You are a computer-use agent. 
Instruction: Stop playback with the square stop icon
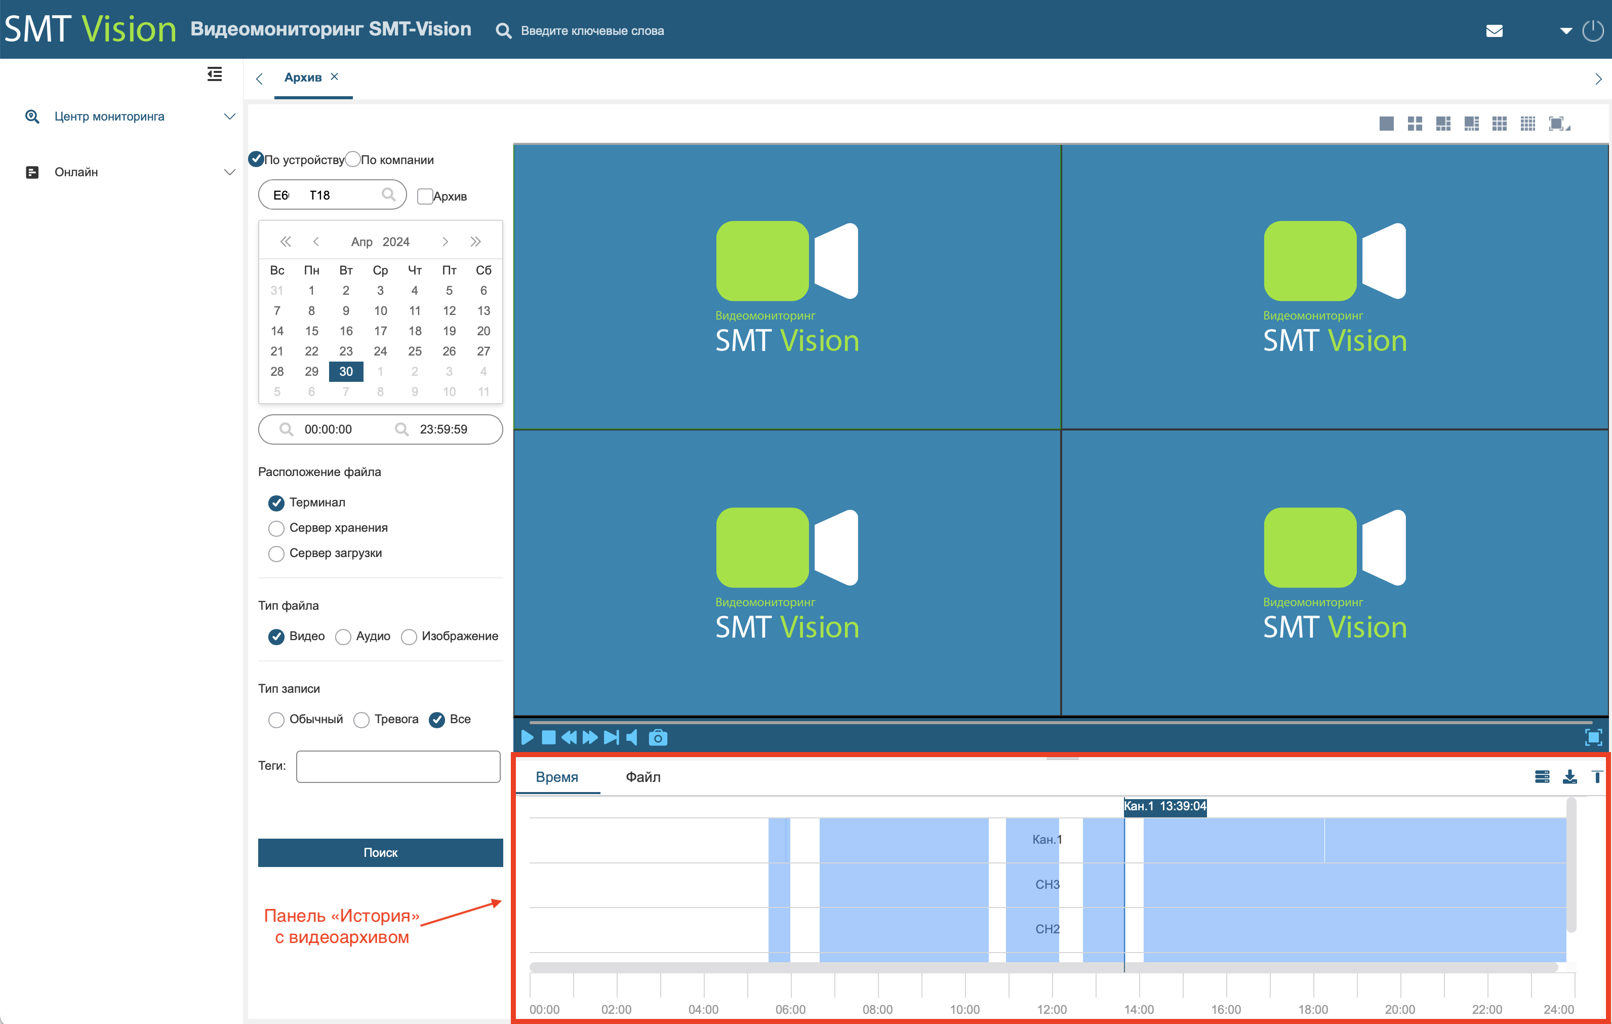[x=548, y=737]
